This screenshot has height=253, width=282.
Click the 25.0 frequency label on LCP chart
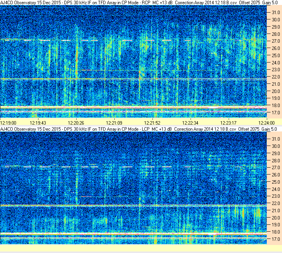pyautogui.click(x=276, y=182)
